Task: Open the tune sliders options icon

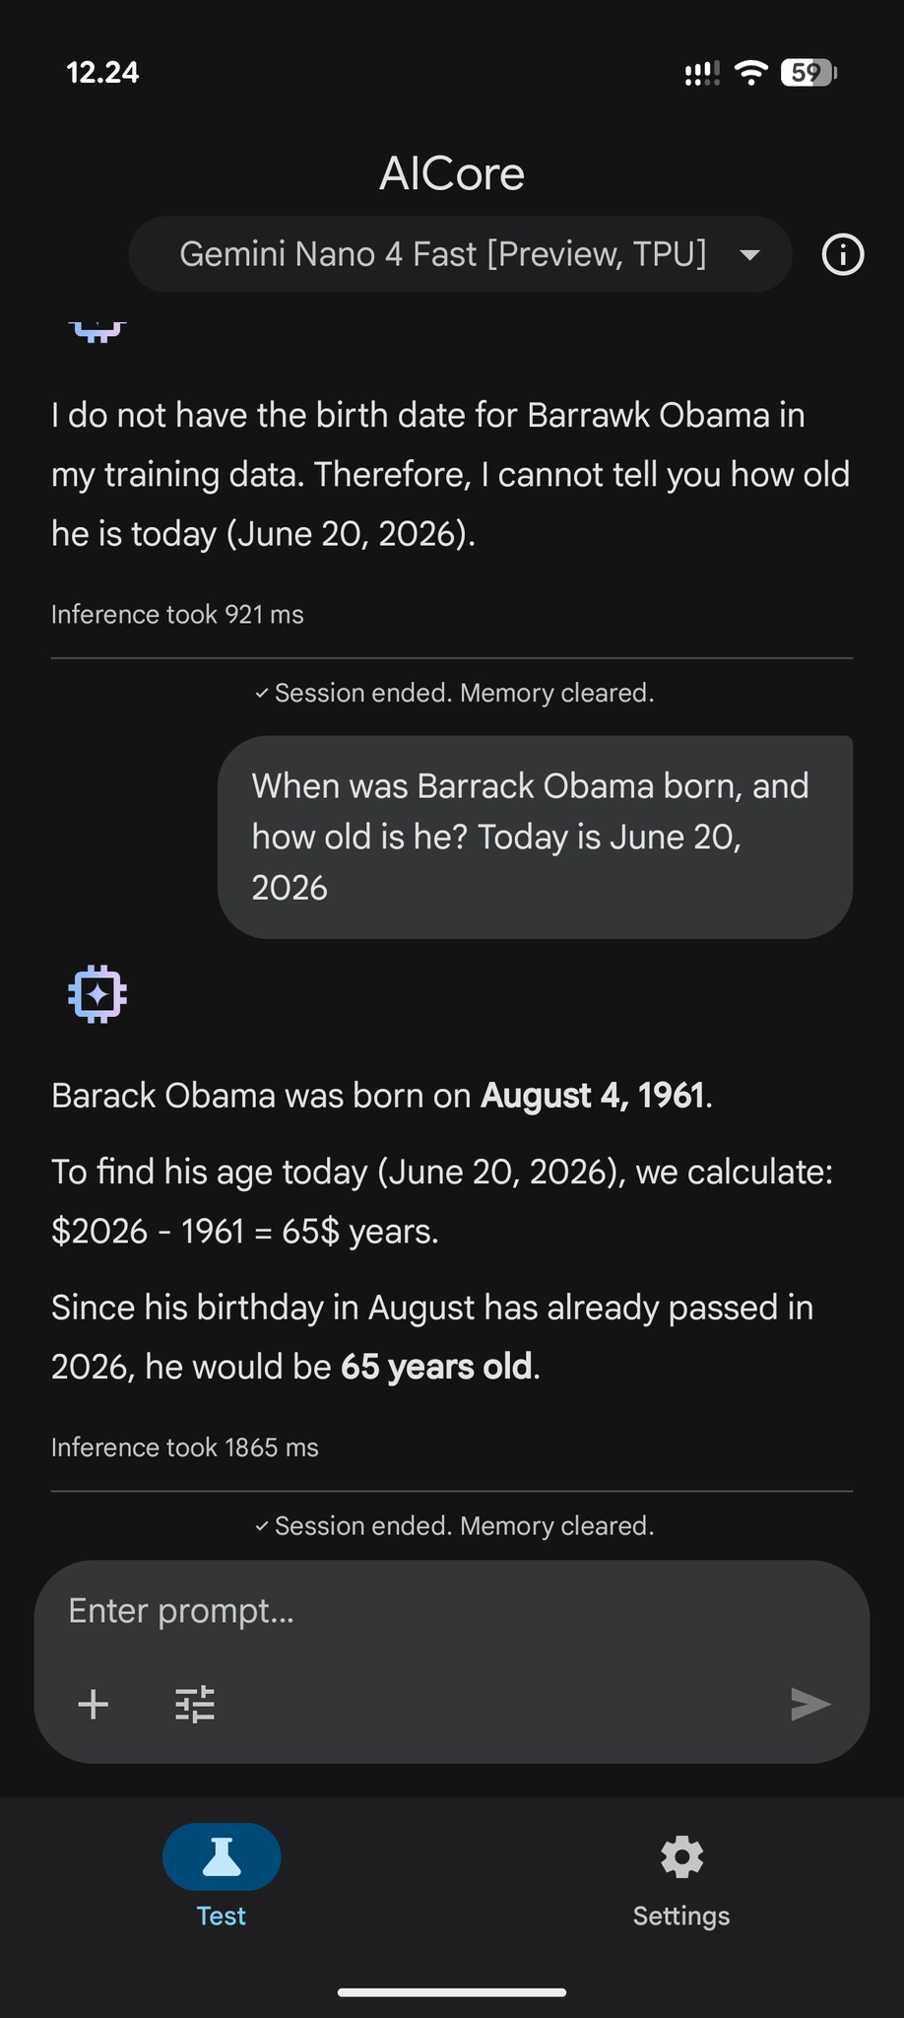Action: click(x=195, y=1704)
